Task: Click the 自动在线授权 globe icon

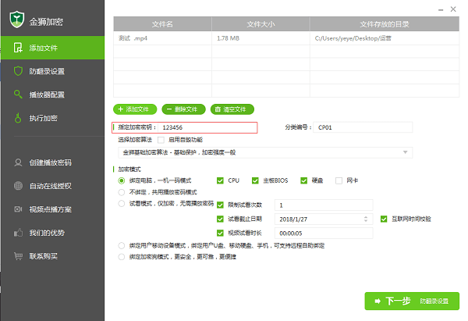Action: tap(18, 186)
